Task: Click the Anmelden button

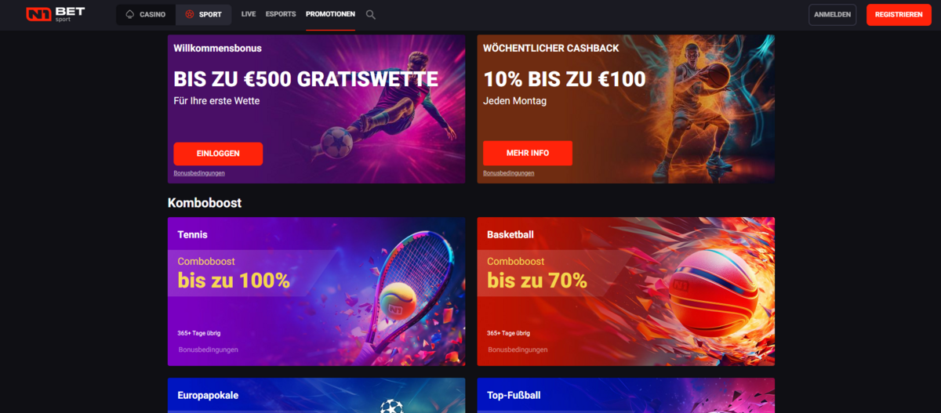Action: point(833,15)
